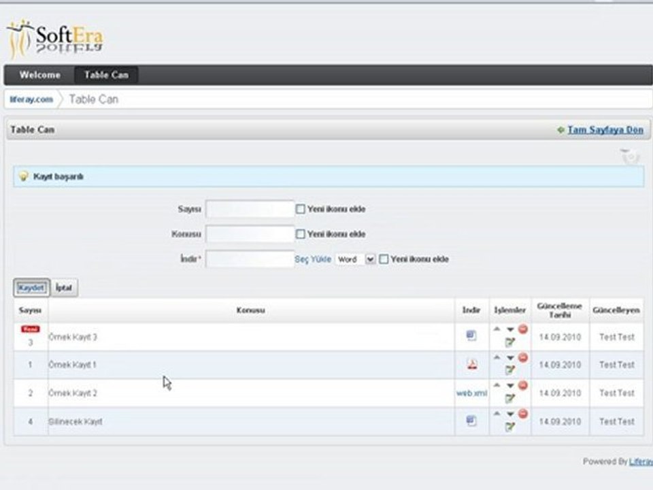The height and width of the screenshot is (490, 653).
Task: Edit the Örnek Kayıt 1 record
Action: tap(509, 370)
